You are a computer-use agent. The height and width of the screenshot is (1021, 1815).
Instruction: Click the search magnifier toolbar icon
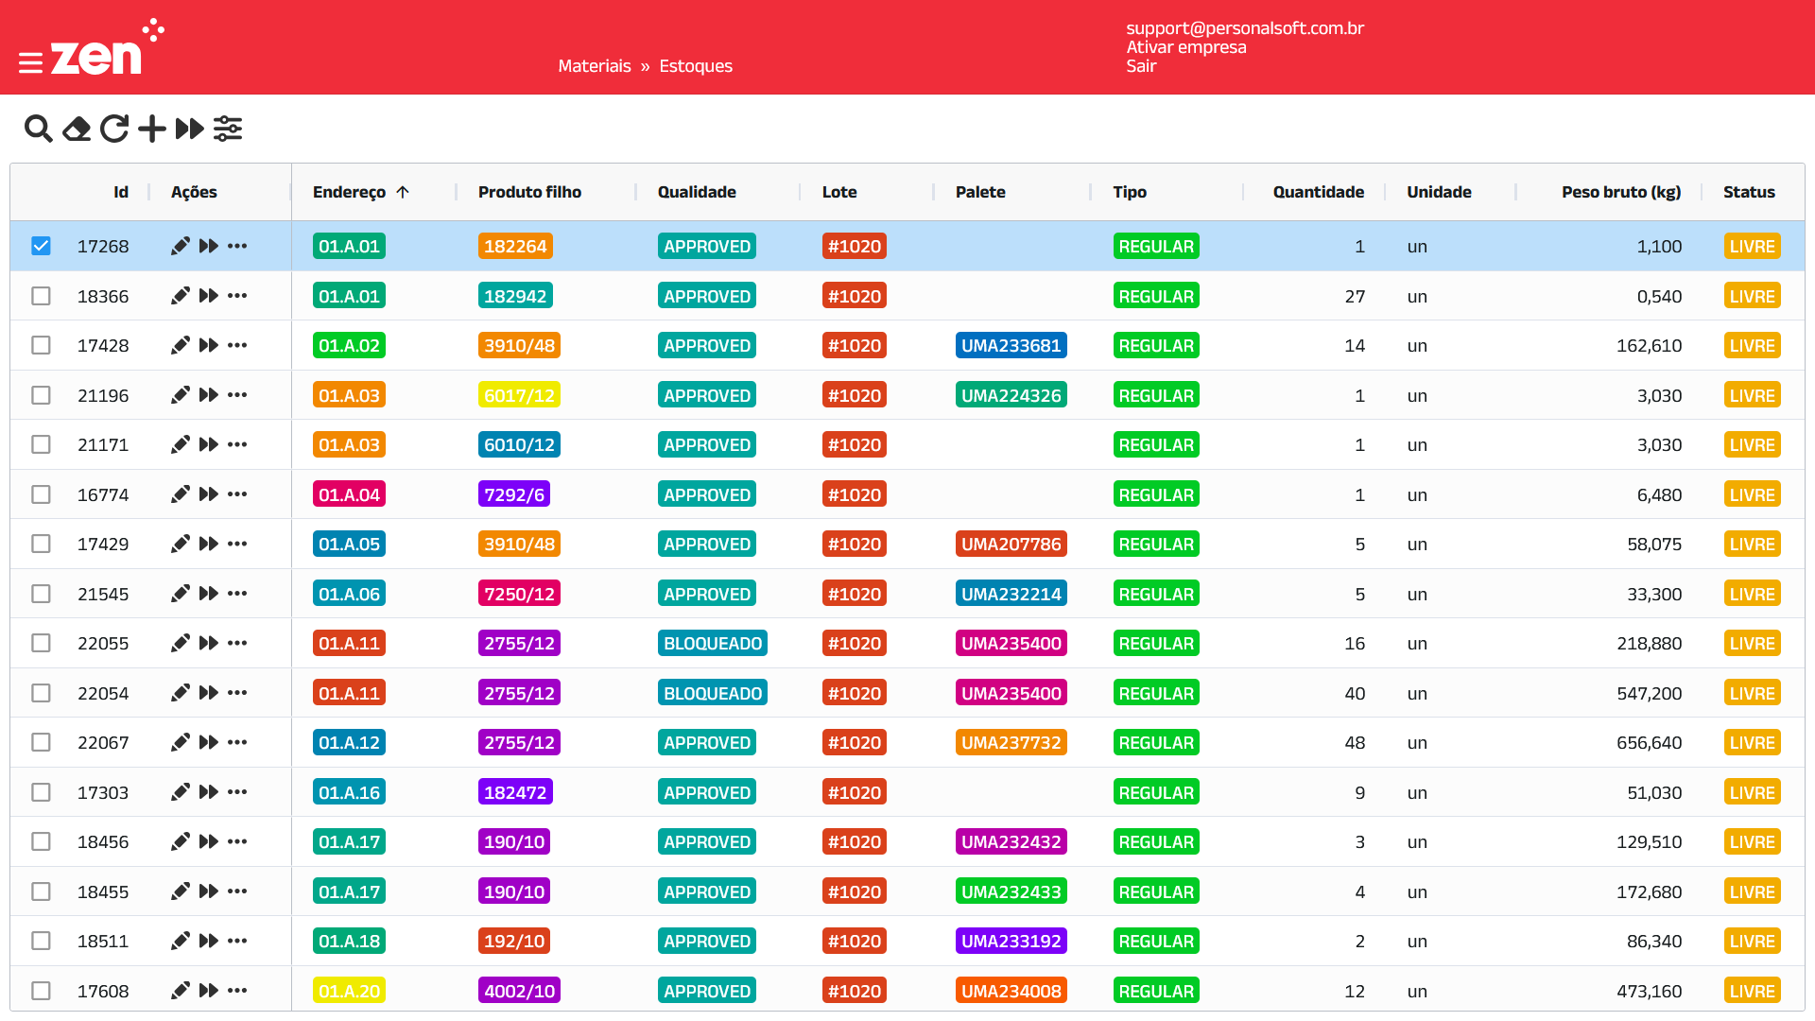click(38, 129)
